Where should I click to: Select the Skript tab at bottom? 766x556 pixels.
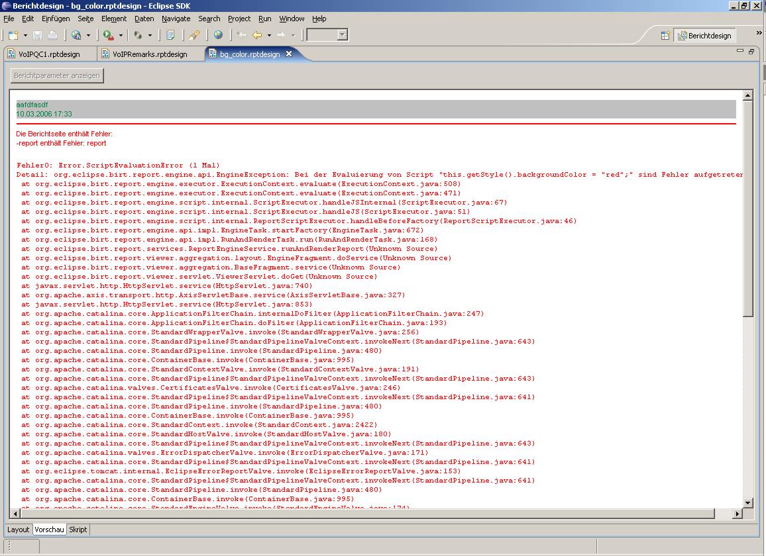pyautogui.click(x=78, y=530)
